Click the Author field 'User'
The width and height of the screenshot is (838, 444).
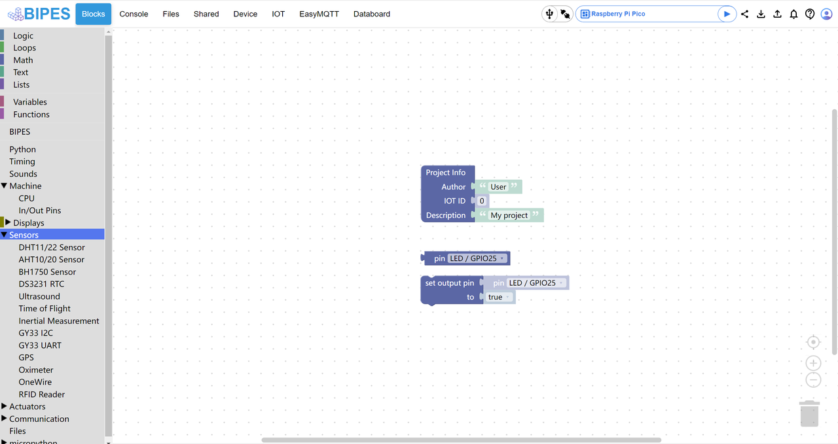coord(498,187)
